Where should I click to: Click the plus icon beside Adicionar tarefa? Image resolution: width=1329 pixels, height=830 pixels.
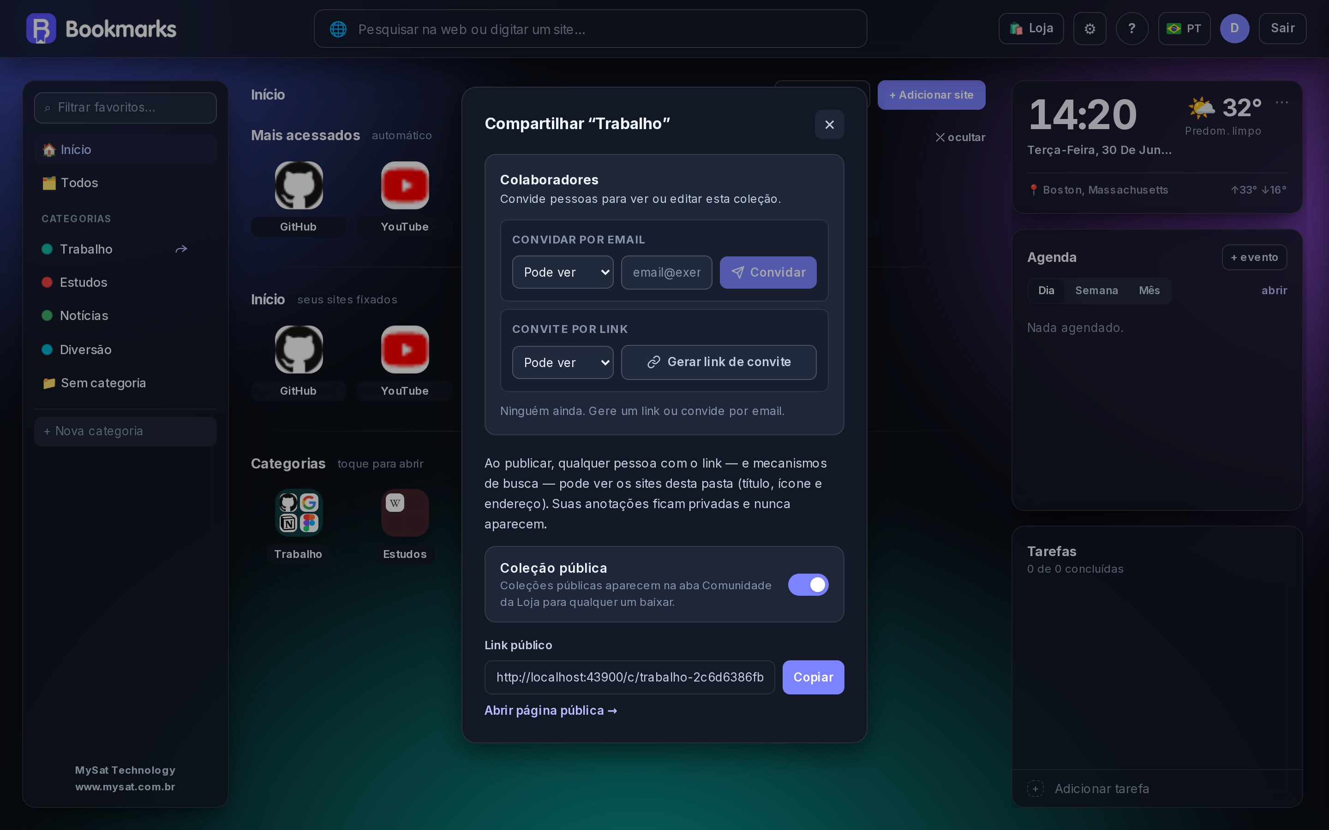coord(1035,789)
